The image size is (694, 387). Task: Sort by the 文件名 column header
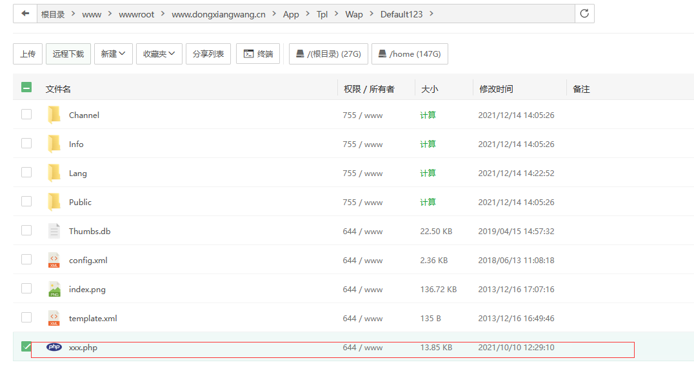[x=58, y=89]
